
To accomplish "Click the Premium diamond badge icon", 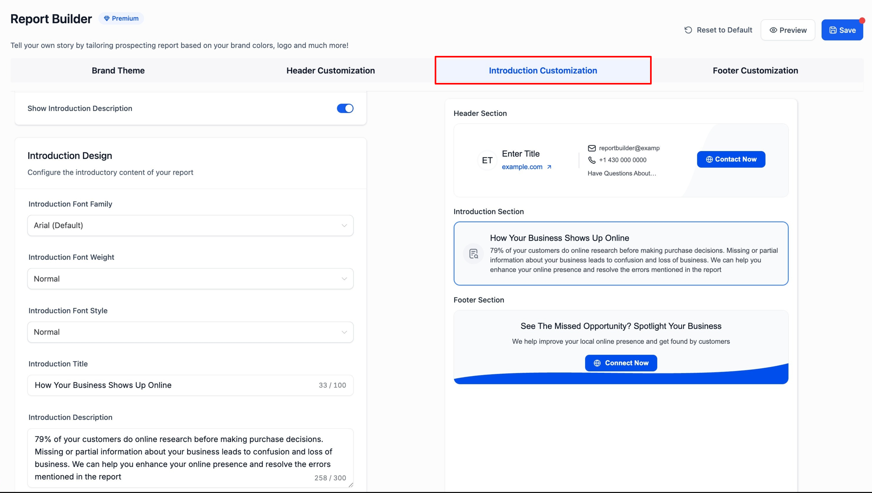I will pos(107,18).
